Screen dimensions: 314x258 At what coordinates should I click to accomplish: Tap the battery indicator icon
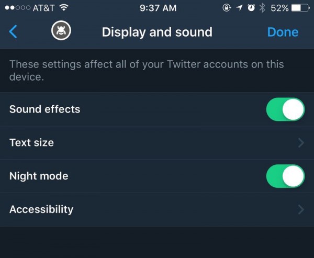coord(300,8)
